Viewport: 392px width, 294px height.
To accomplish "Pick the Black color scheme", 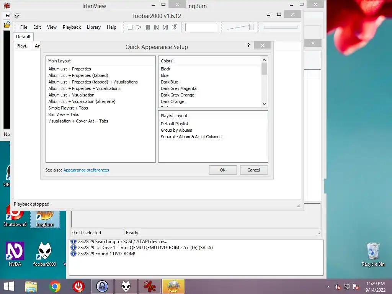I will [x=165, y=69].
